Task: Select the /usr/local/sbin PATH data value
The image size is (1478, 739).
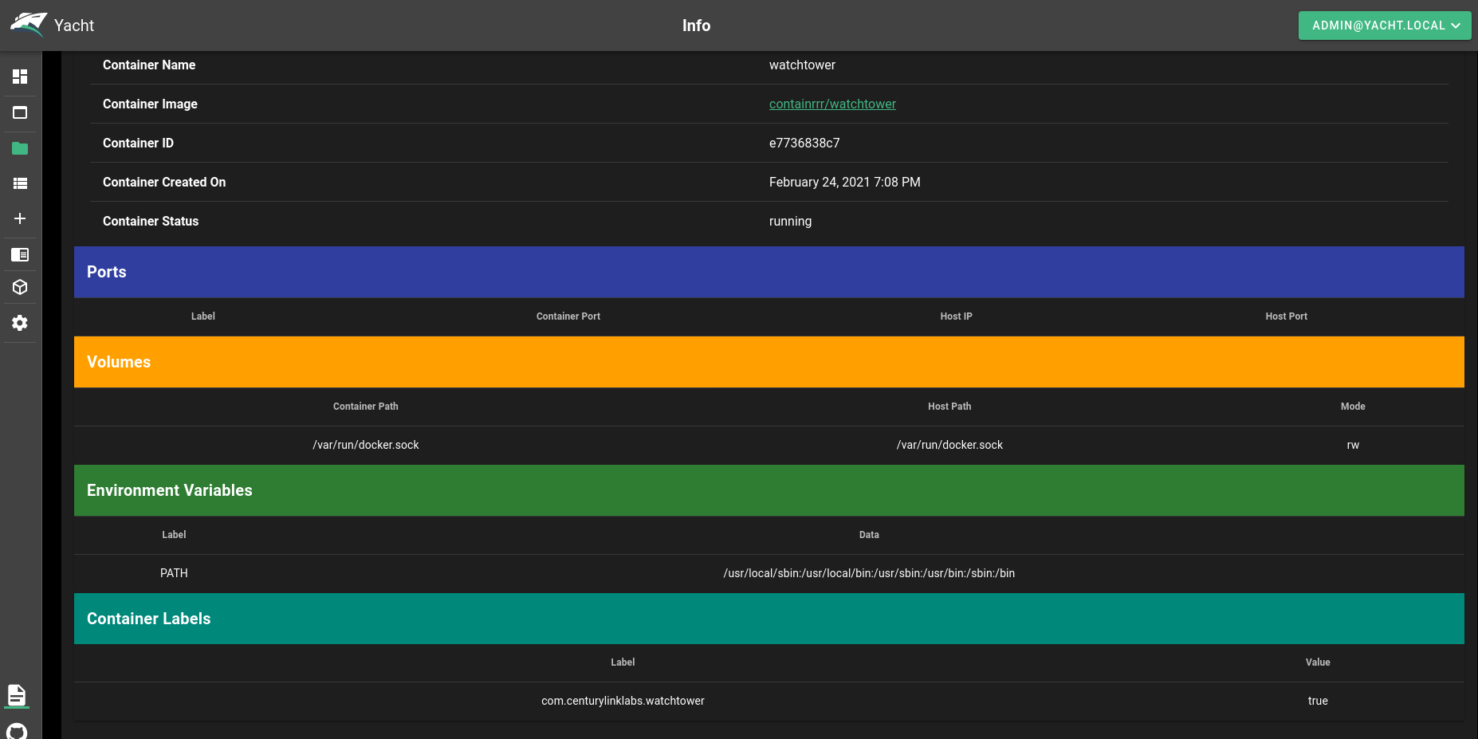Action: coord(869,573)
